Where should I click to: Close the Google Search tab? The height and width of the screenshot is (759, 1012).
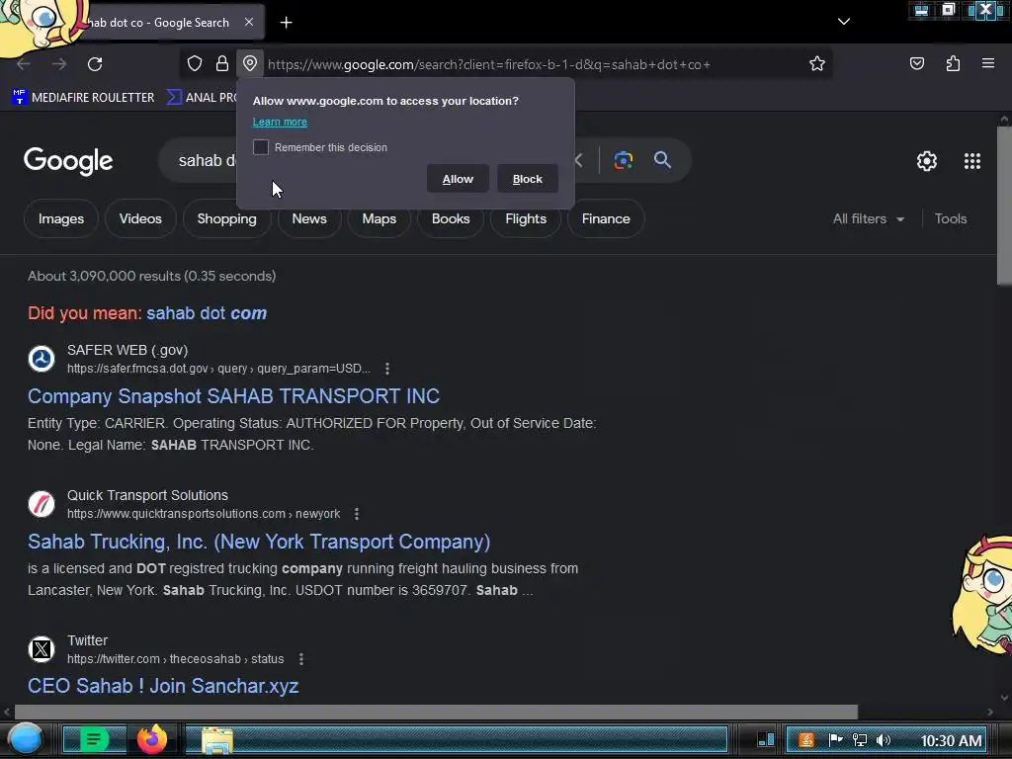click(248, 22)
